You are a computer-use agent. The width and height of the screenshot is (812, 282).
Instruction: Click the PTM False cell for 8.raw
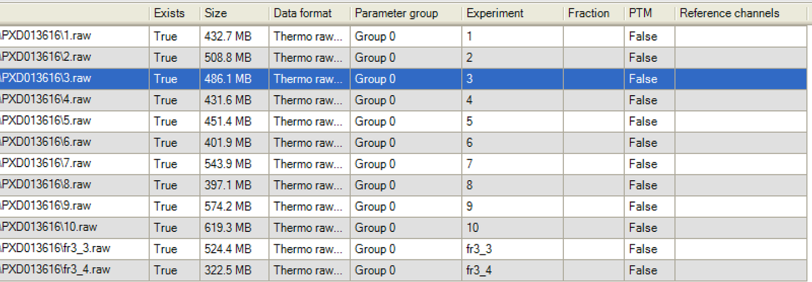(643, 185)
